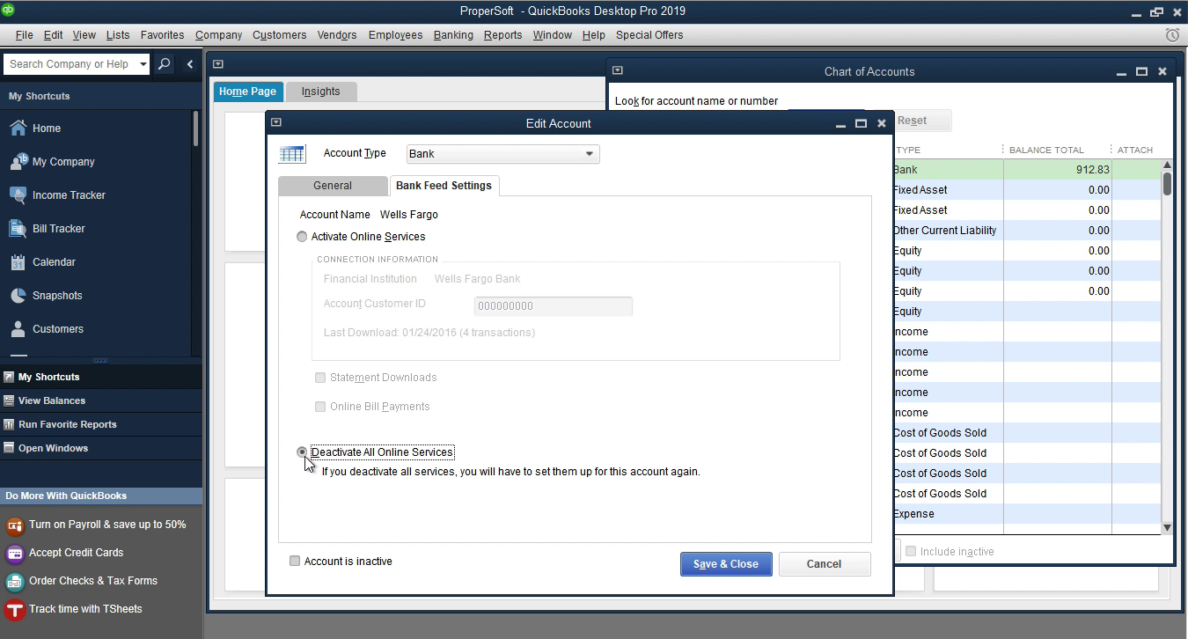Click Expense row in Chart of Accounts

1025,514
